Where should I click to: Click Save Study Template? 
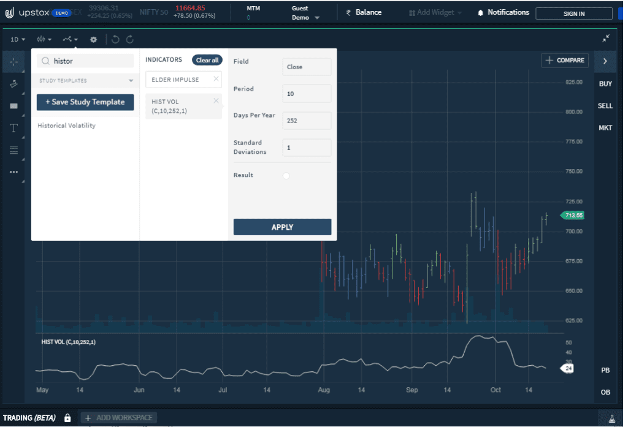(x=85, y=102)
